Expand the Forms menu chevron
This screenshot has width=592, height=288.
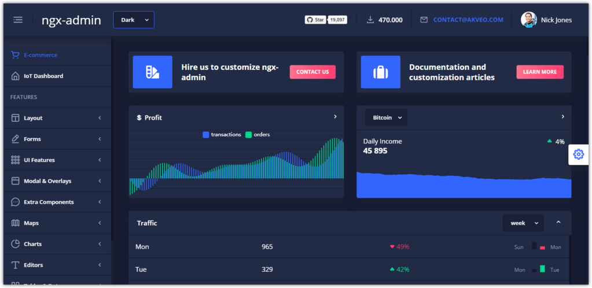100,139
